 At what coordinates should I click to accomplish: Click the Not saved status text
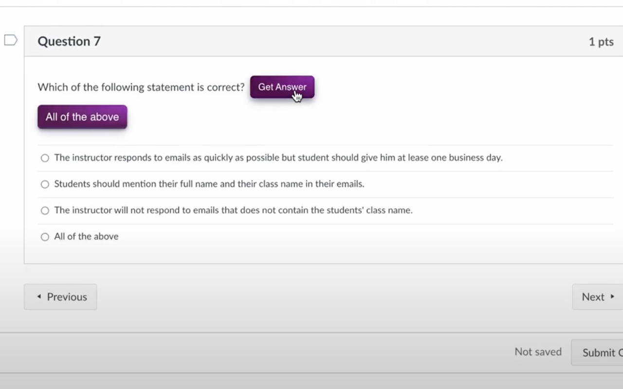(538, 352)
